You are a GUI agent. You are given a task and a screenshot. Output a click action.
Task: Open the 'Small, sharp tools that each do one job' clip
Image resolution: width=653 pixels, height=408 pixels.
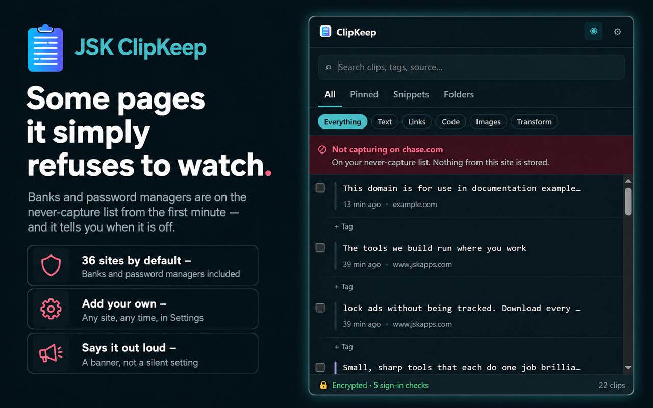click(462, 367)
